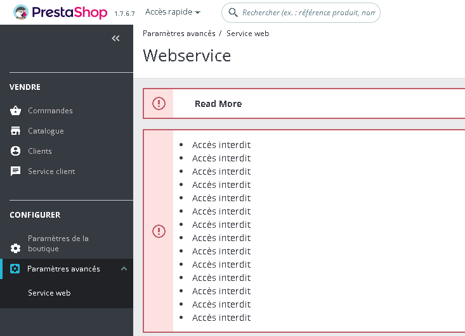Click the Service client chat icon

point(15,171)
